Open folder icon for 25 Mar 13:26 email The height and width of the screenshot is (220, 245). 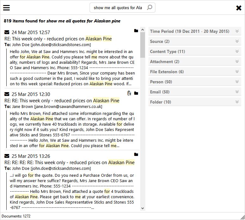136,154
